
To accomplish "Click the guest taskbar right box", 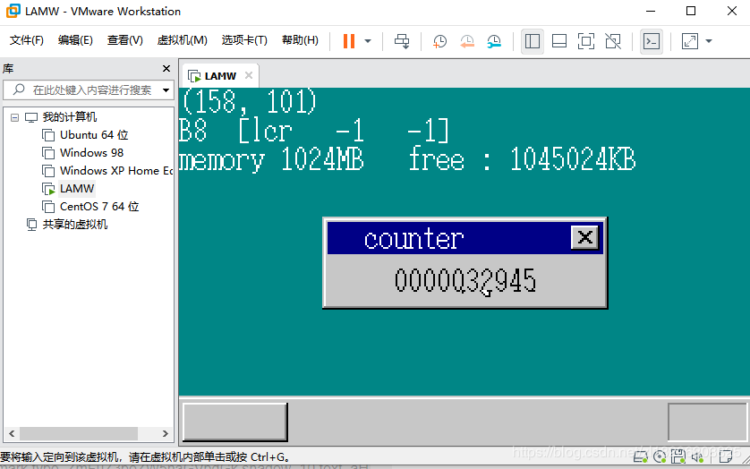I will [x=706, y=422].
